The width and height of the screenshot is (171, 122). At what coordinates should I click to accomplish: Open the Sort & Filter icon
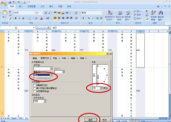[x=154, y=13]
